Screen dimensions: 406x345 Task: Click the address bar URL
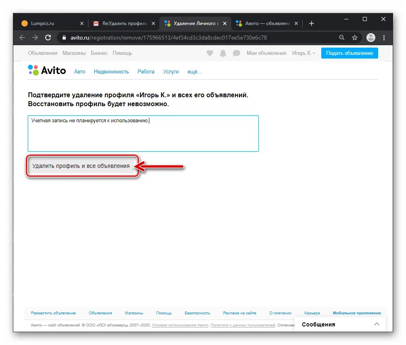click(x=169, y=38)
